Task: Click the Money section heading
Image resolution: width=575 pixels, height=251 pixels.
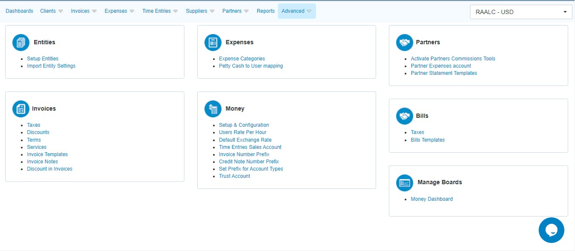Action: [x=235, y=108]
